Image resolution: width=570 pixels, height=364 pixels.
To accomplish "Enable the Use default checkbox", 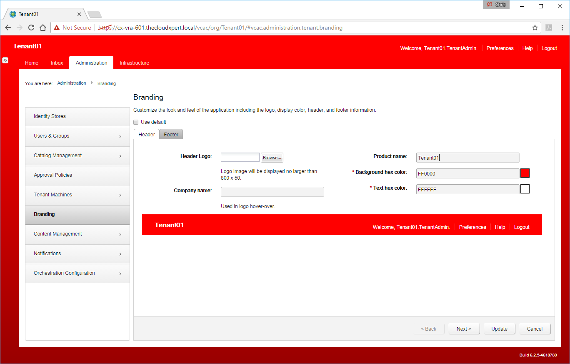I will (136, 122).
